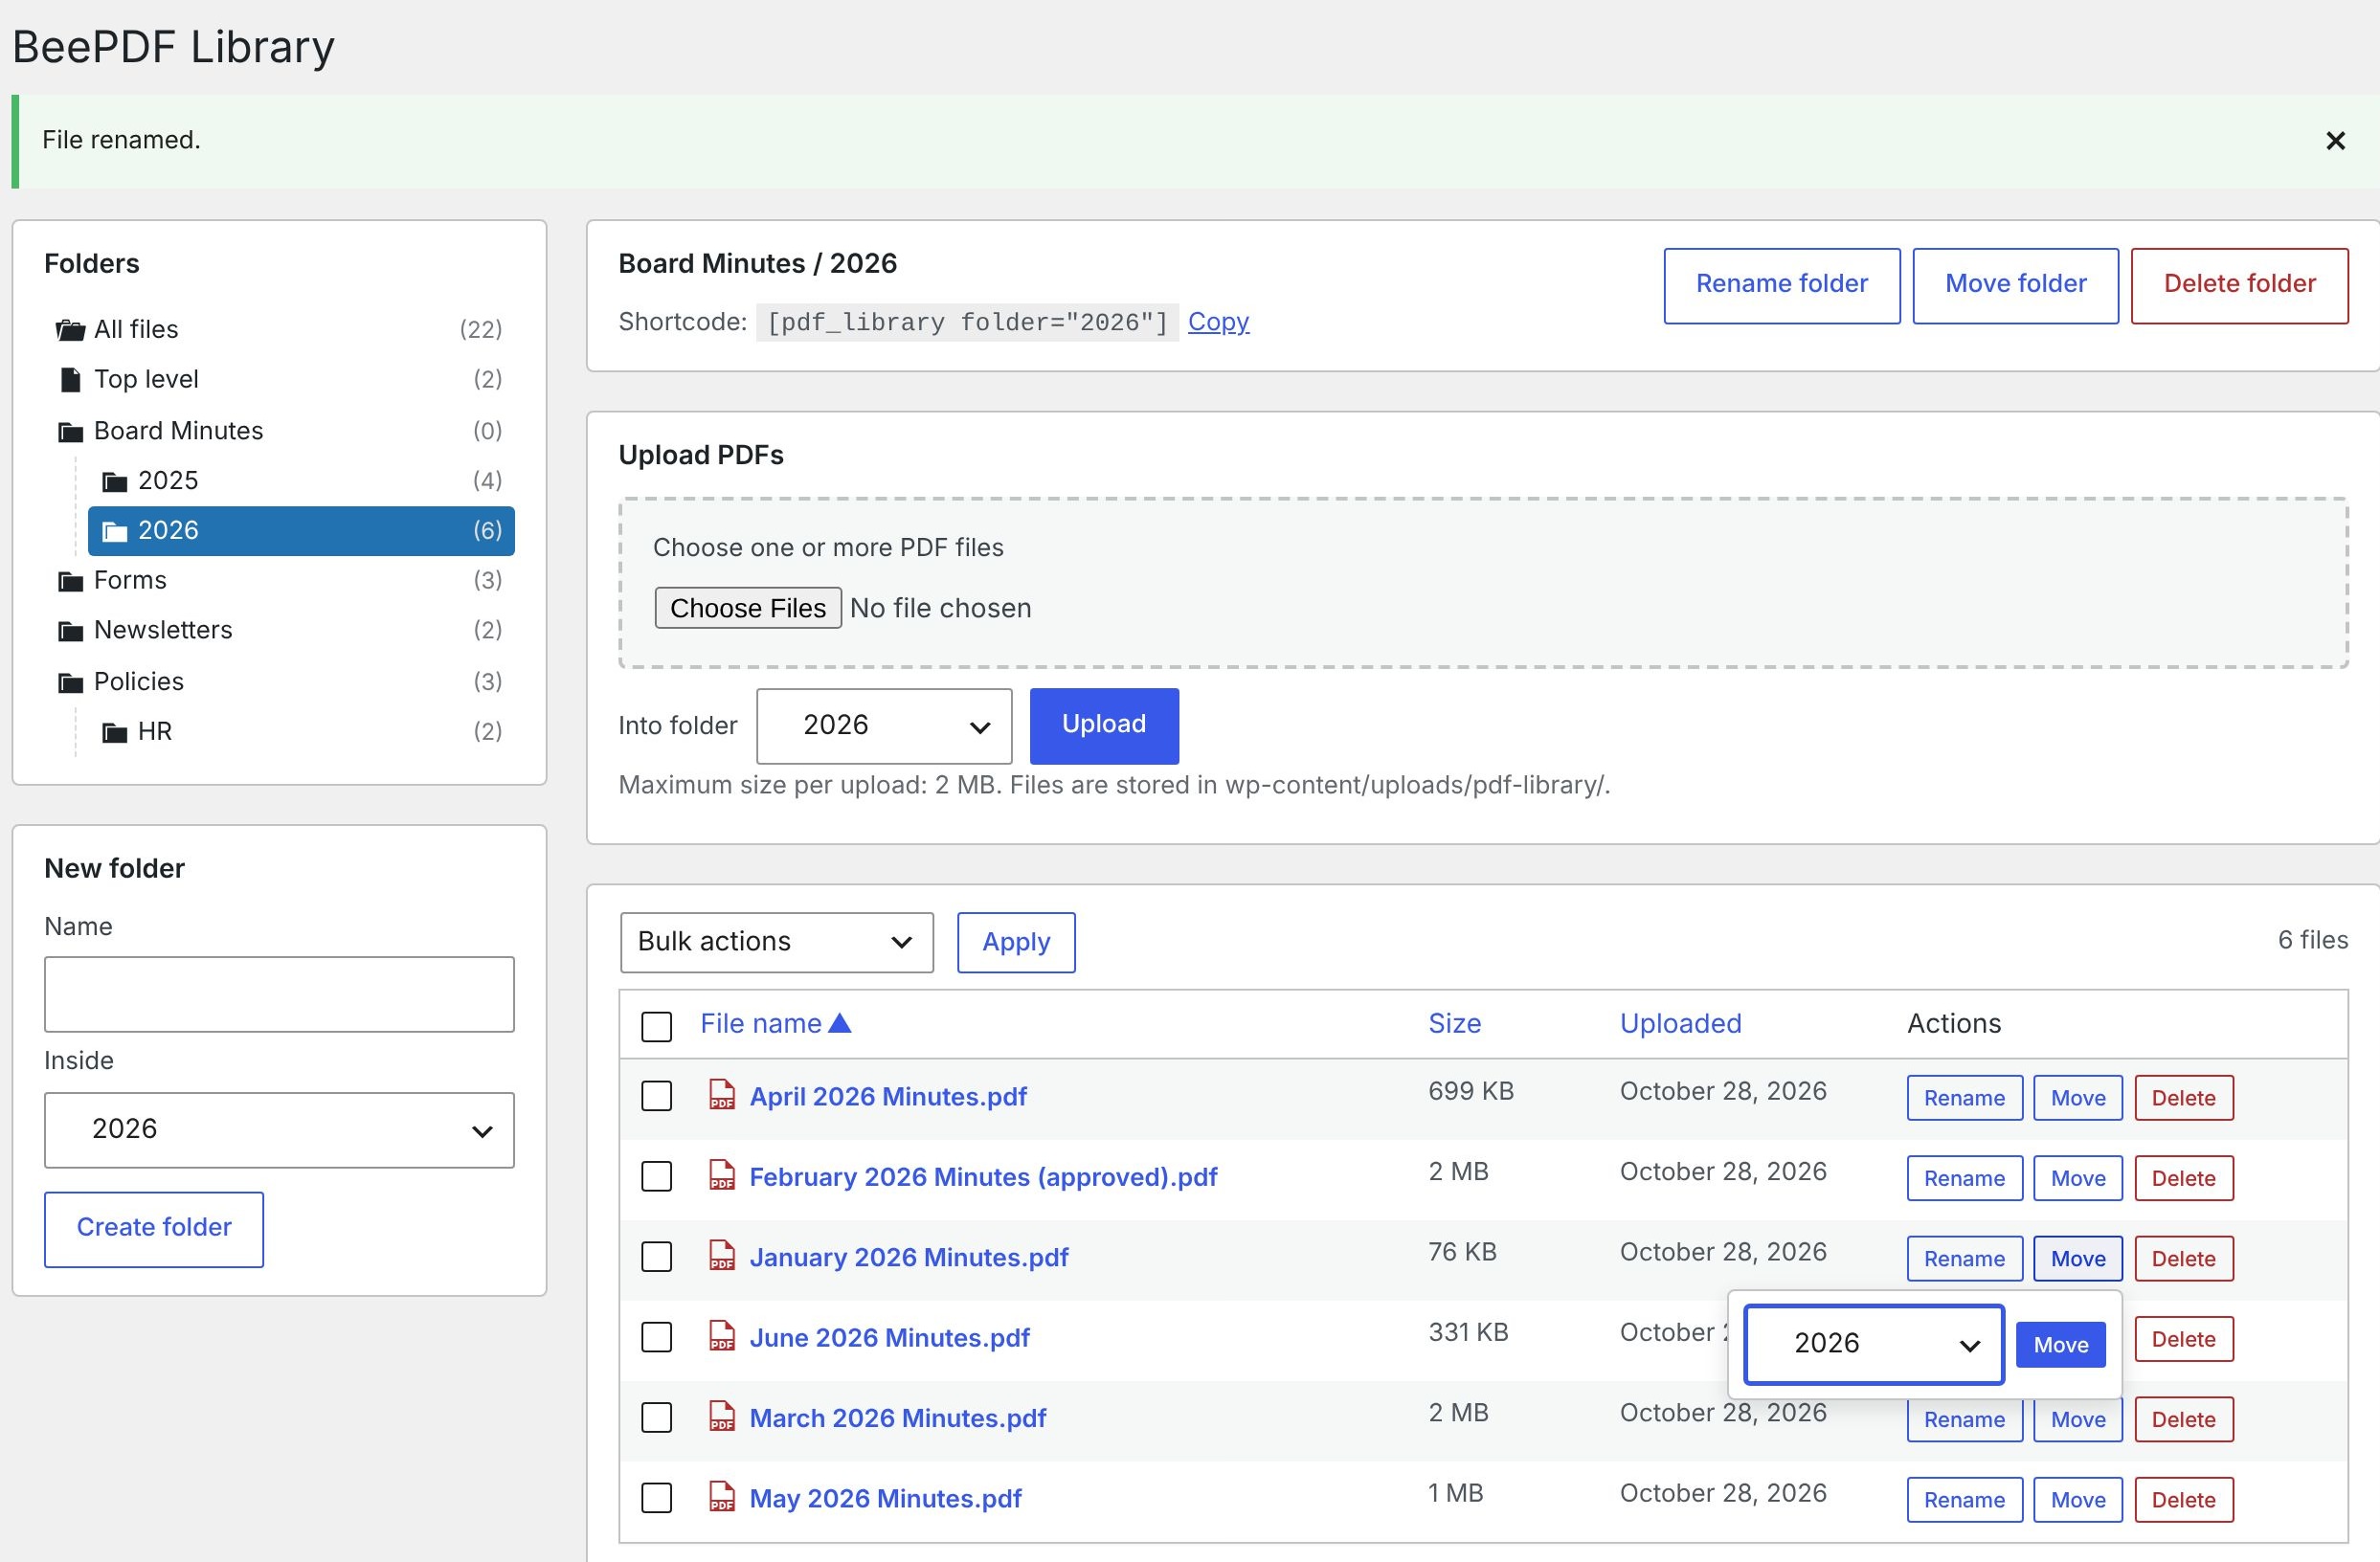2380x1562 pixels.
Task: Open the Into folder dropdown
Action: pos(884,726)
